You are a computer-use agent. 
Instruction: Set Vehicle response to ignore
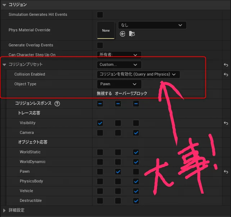(100, 191)
